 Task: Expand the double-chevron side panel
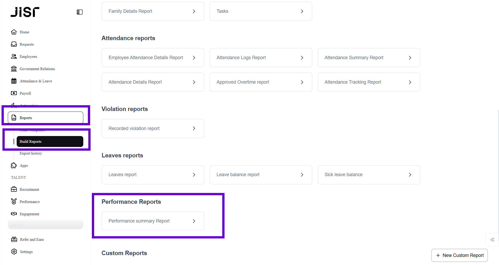coord(492,240)
